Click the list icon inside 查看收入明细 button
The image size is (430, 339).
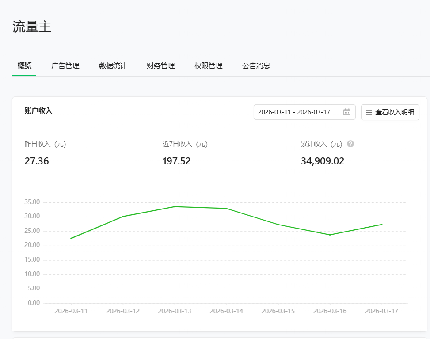pos(369,112)
